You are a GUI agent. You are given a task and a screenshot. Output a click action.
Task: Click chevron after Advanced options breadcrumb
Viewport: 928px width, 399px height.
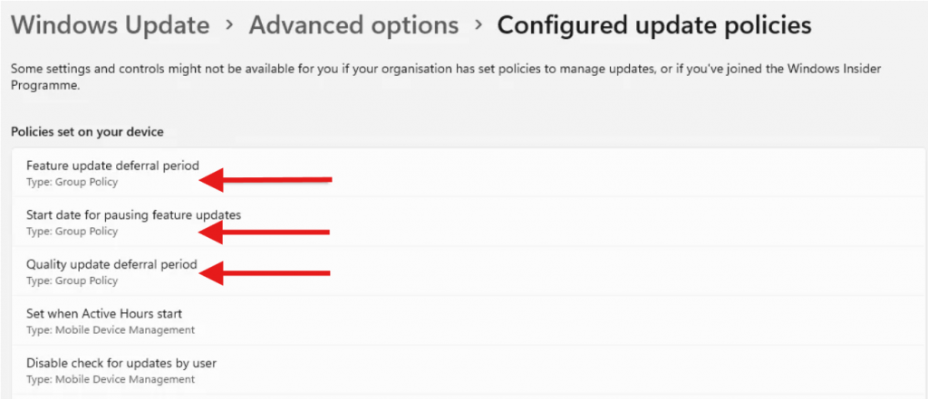point(478,25)
